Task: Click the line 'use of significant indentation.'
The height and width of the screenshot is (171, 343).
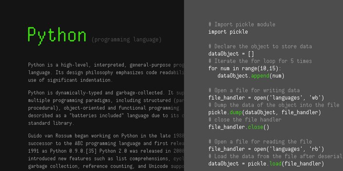Action: pos(71,80)
